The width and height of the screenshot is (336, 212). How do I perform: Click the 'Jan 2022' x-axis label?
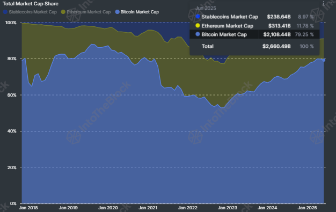(188, 208)
